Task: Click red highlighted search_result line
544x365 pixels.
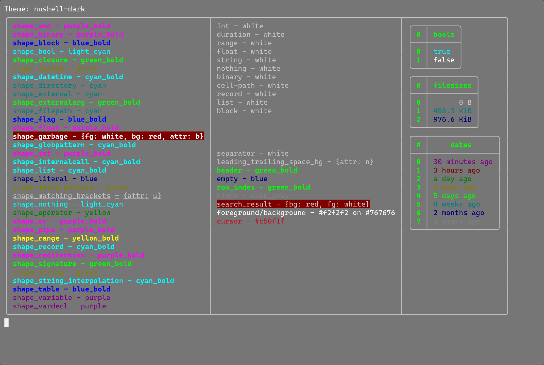Action: [293, 204]
